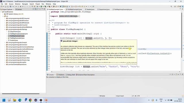184x103 pixels.
Task: Switch to the Debug Shell tab
Action: [x=70, y=75]
